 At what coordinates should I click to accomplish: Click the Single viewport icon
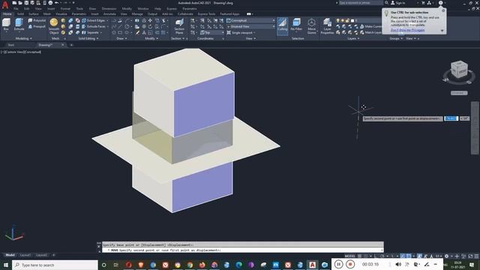tap(229, 32)
